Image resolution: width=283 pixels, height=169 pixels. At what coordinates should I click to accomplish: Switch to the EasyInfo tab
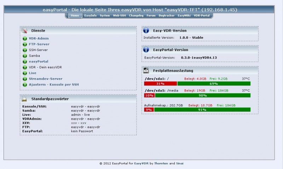(x=90, y=16)
